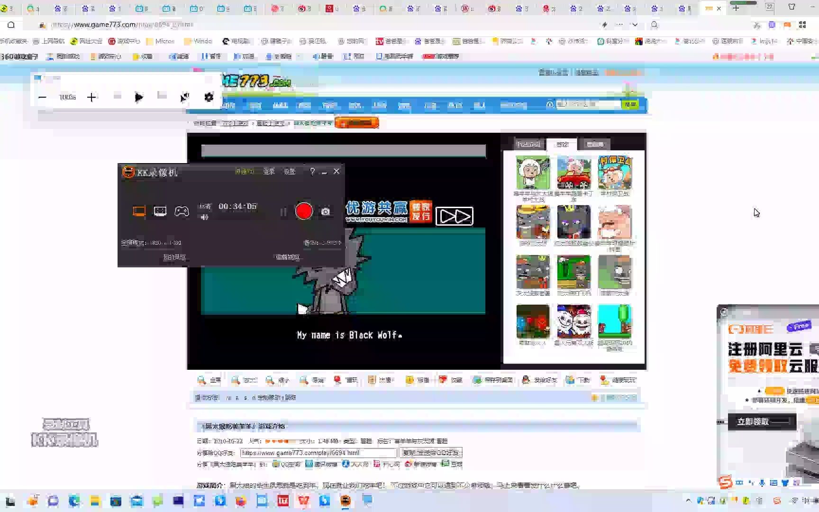Image resolution: width=819 pixels, height=512 pixels.
Task: Take a screenshot with KK recorder camera icon
Action: [326, 212]
